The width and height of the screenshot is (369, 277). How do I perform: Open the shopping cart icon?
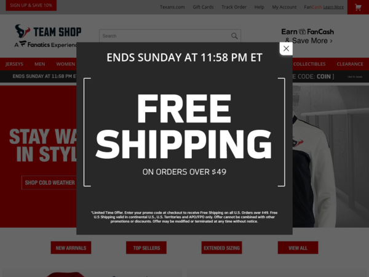(358, 7)
